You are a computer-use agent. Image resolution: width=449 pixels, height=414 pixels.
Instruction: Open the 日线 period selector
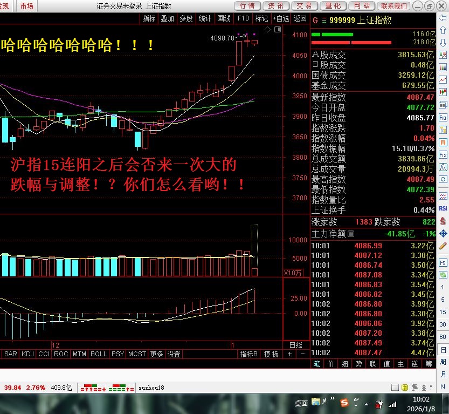(x=296, y=345)
